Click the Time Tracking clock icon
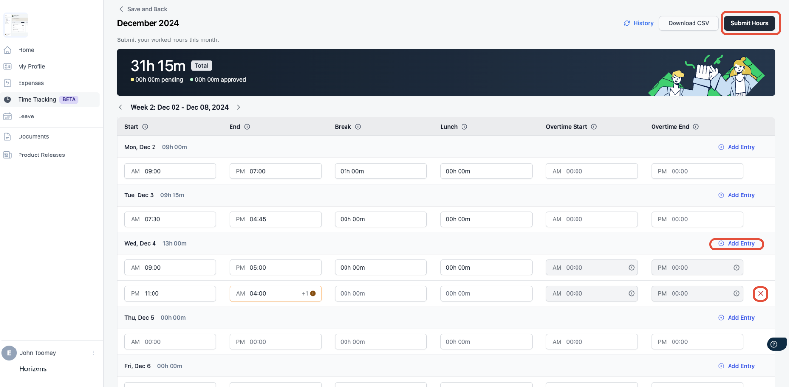 tap(7, 99)
